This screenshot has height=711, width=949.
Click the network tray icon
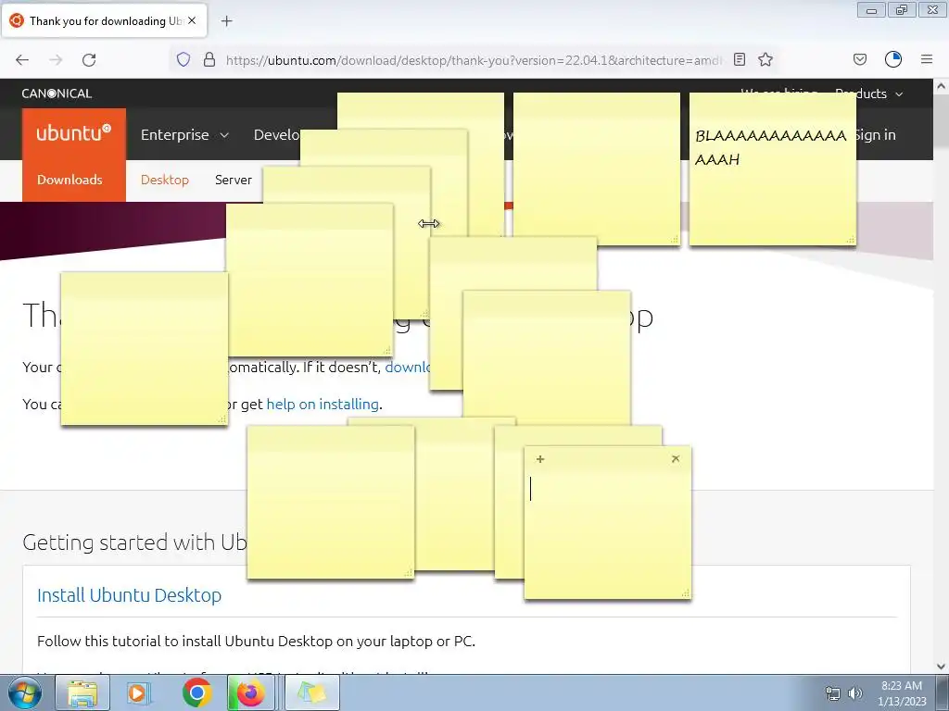pos(833,693)
